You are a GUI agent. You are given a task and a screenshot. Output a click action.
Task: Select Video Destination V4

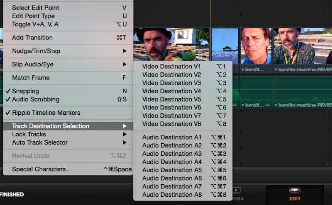pyautogui.click(x=183, y=91)
